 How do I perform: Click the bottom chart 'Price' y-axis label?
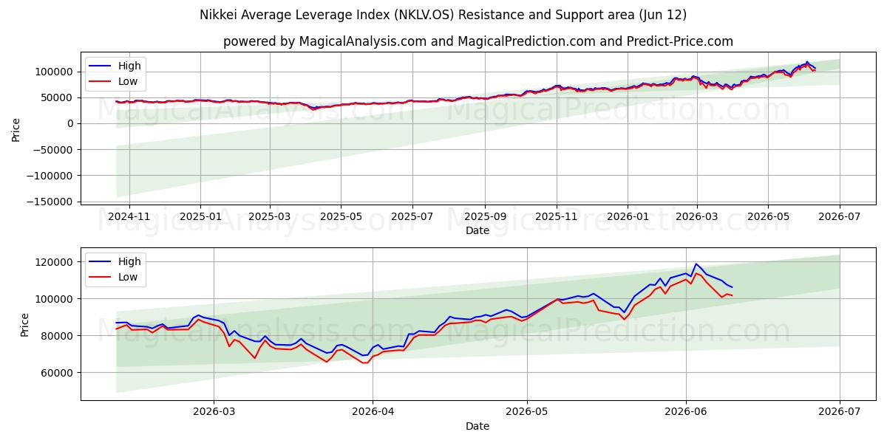(x=25, y=324)
